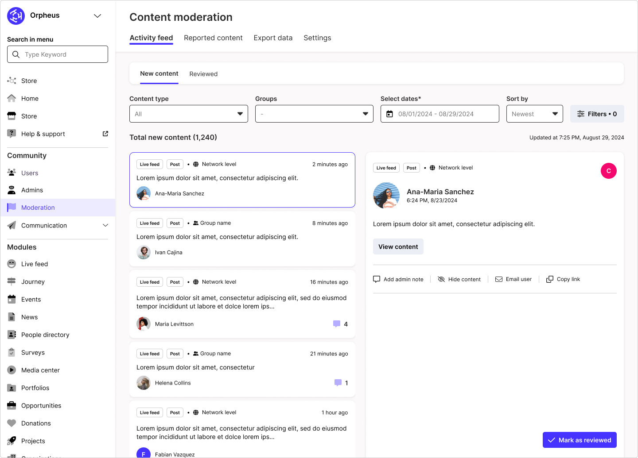Select the Media center icon
Viewport: 638px width, 458px height.
[11, 370]
